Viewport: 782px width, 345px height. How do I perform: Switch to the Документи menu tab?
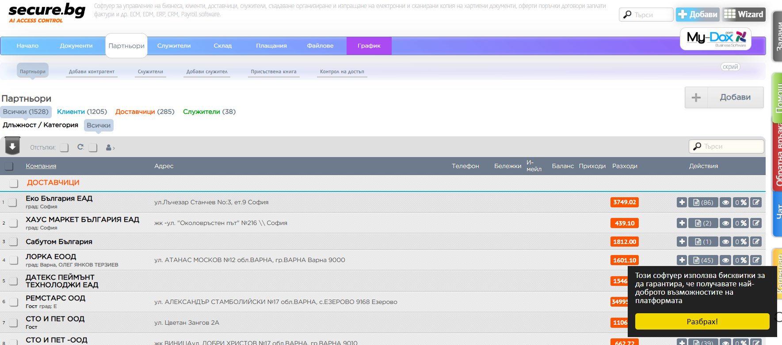click(x=76, y=46)
